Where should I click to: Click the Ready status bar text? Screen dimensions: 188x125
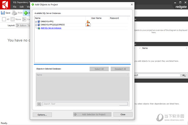(4, 123)
